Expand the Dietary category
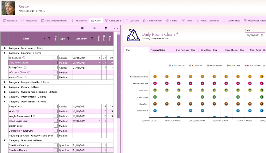 (5, 87)
